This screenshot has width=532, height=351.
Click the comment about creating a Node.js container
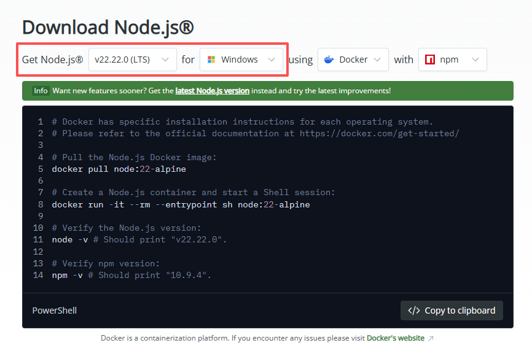[x=194, y=193]
